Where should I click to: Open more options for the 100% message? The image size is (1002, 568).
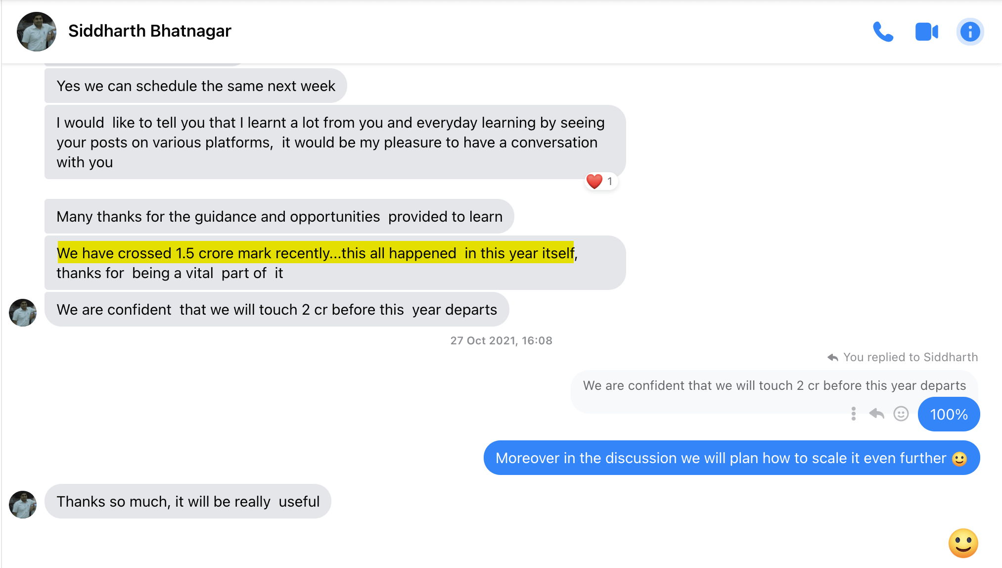click(853, 414)
